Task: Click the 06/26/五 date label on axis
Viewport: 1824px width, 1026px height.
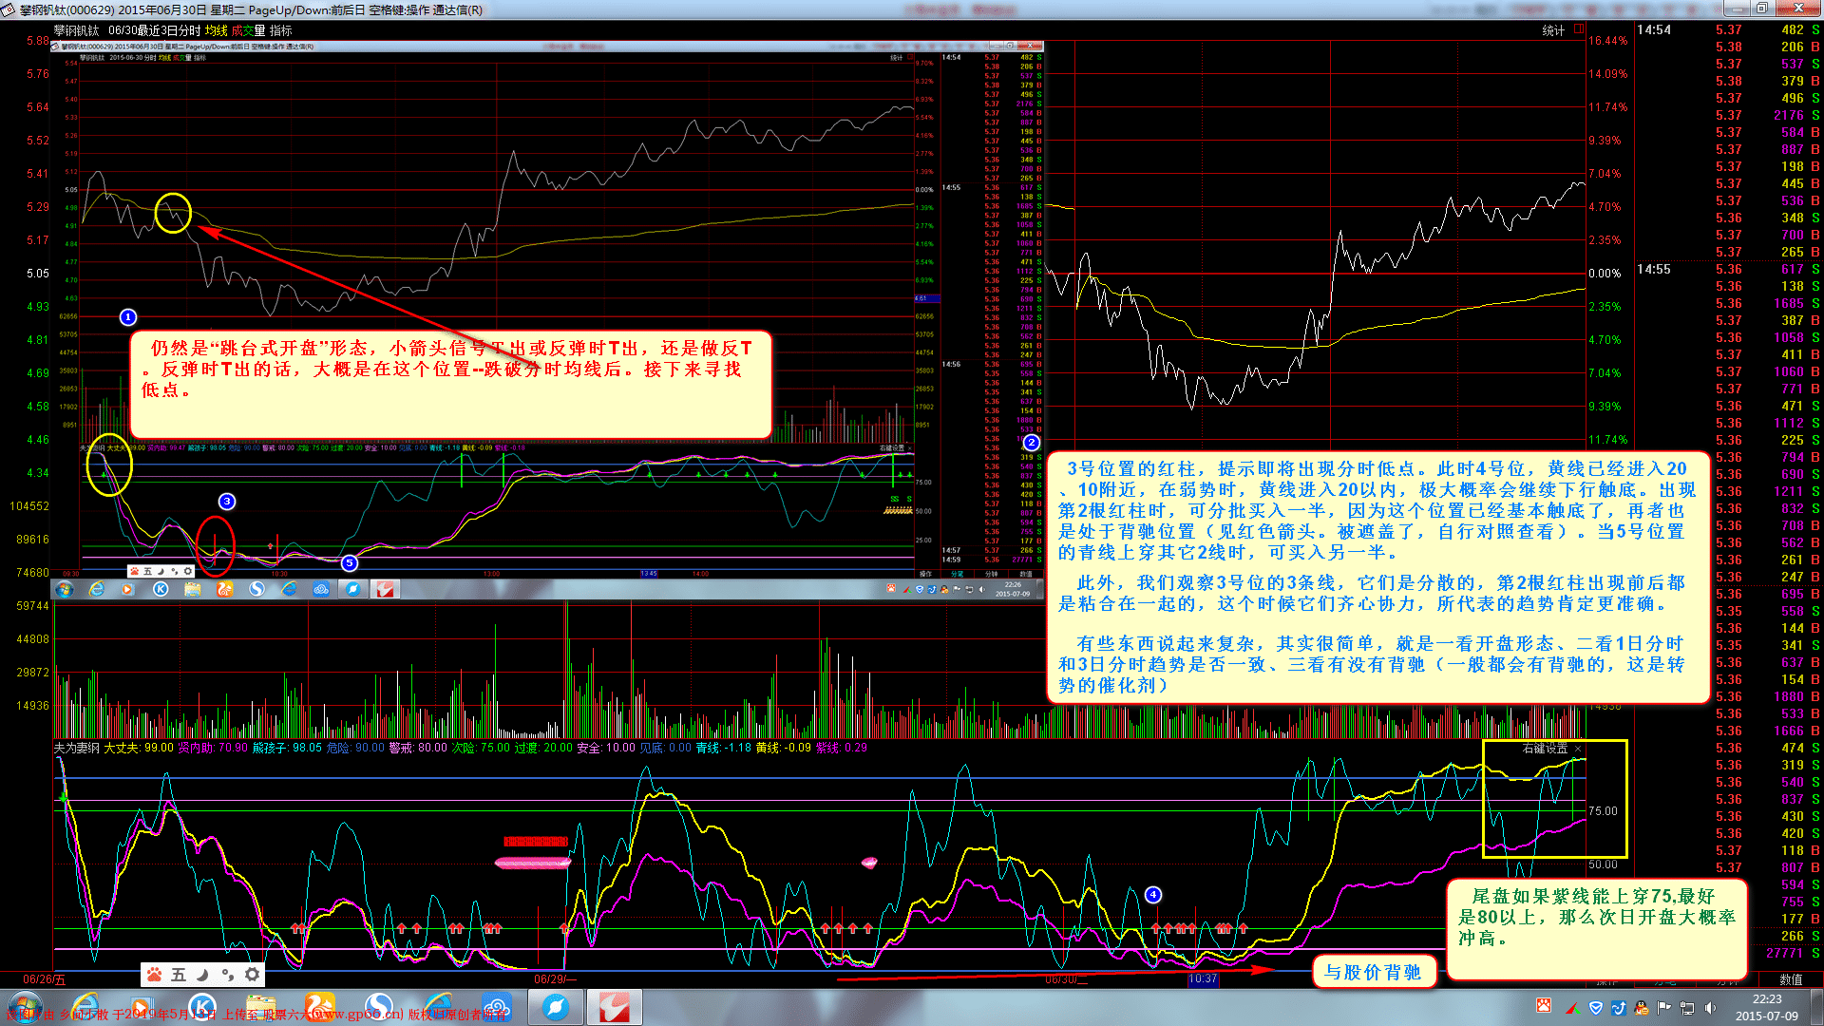Action: click(45, 979)
